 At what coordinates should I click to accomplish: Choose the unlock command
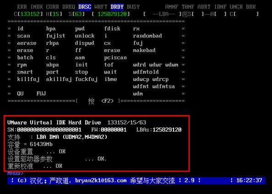[85, 36]
